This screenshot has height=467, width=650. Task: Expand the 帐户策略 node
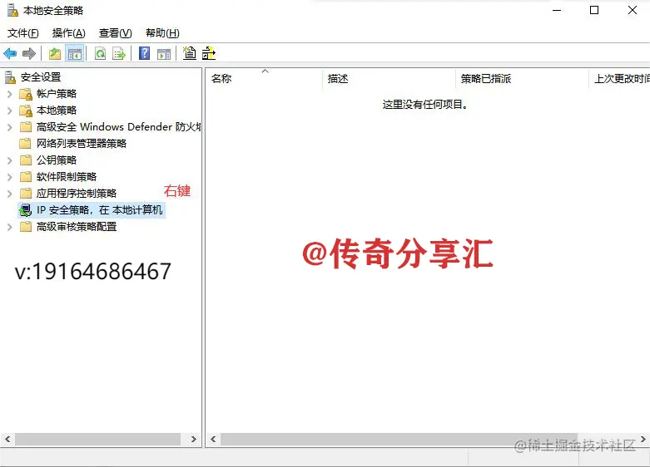click(9, 94)
